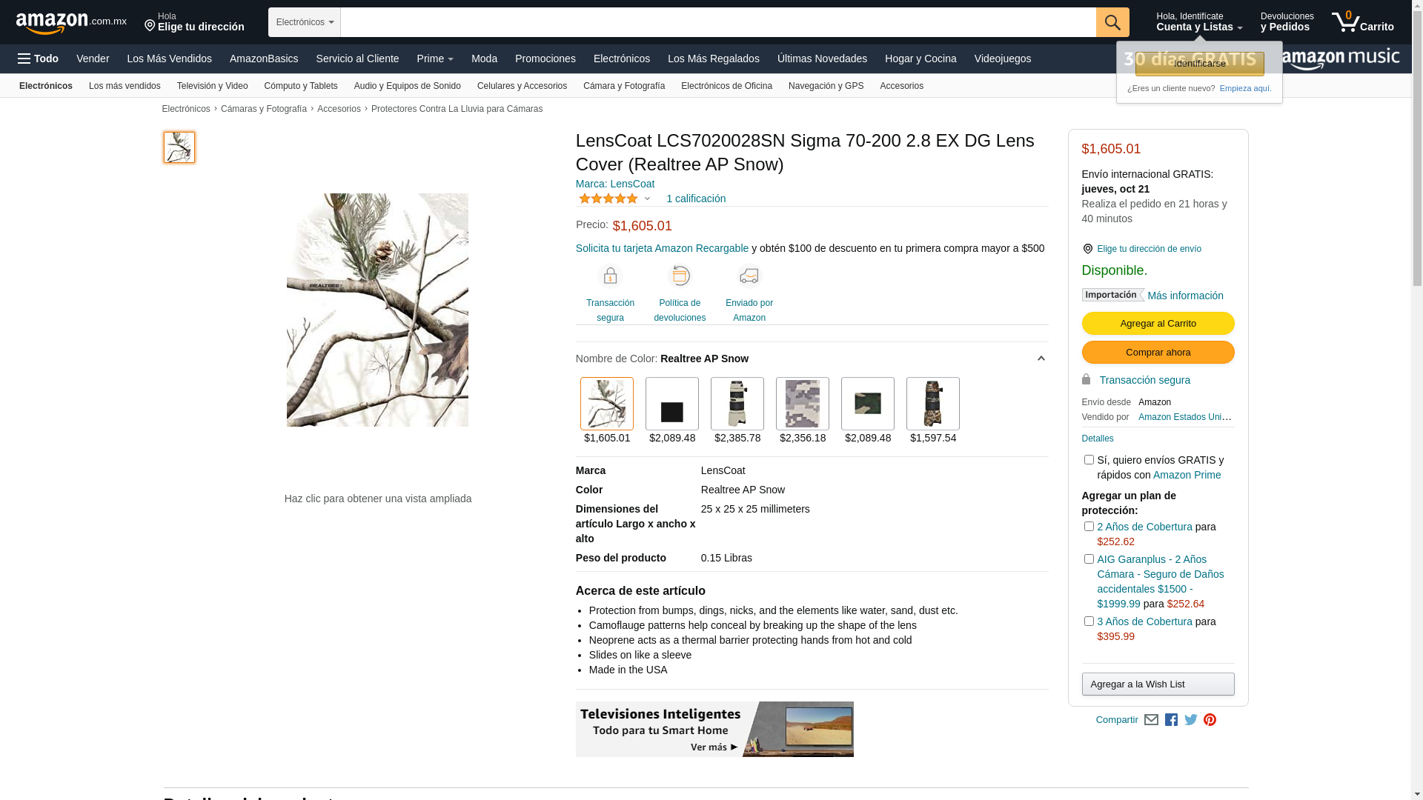The image size is (1423, 800).
Task: Open the Electrónicos search category dropdown
Action: click(x=305, y=22)
